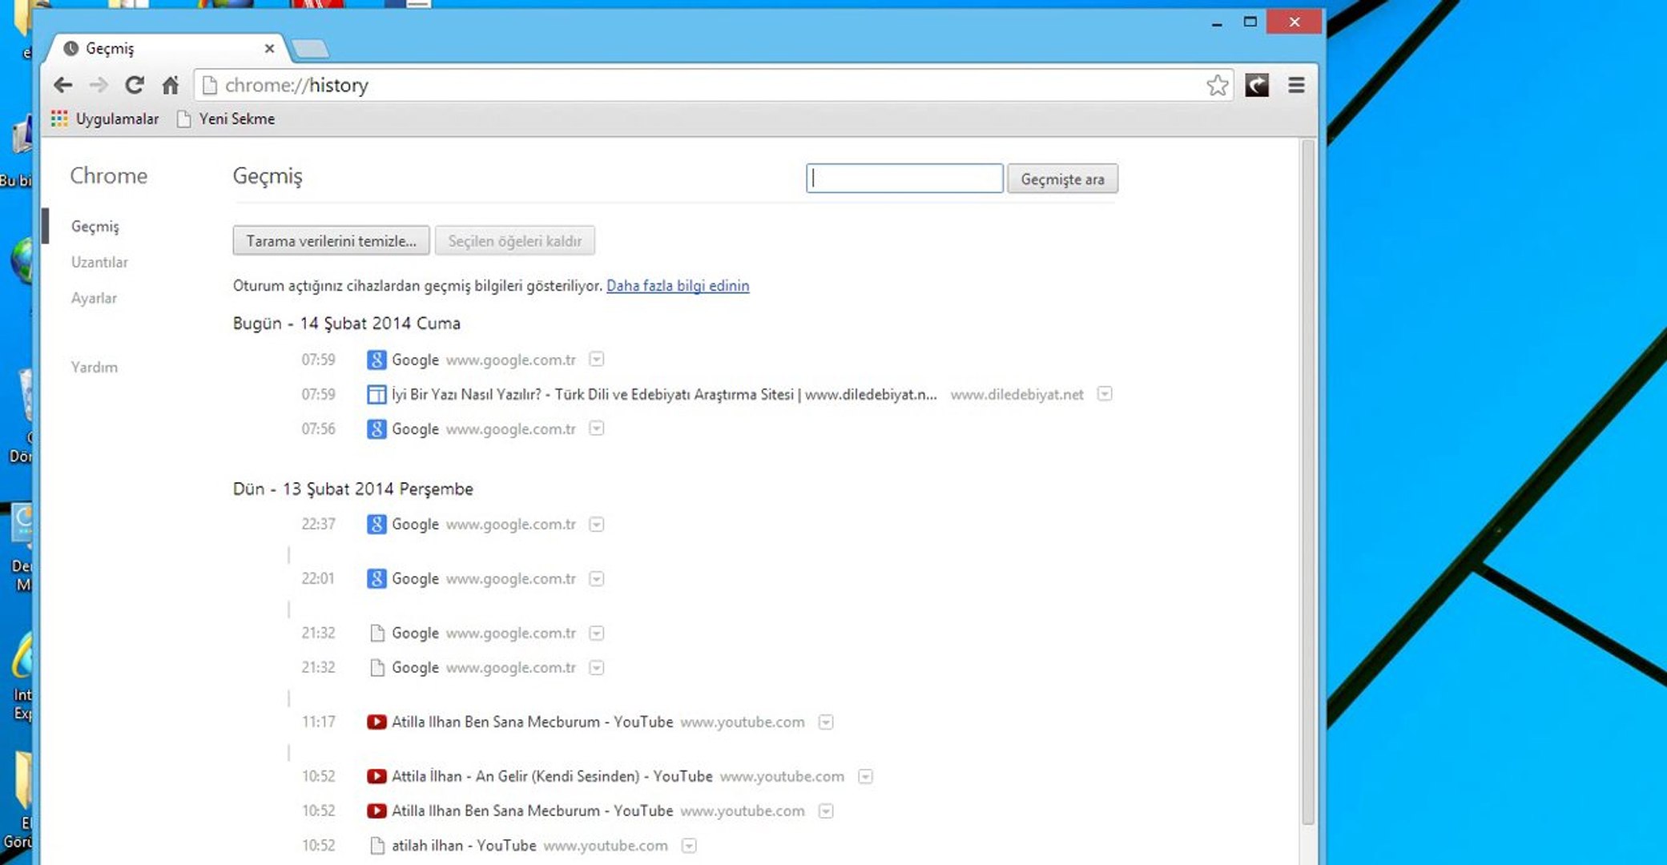Click the extension icon beside the star
This screenshot has width=1667, height=865.
click(1256, 85)
